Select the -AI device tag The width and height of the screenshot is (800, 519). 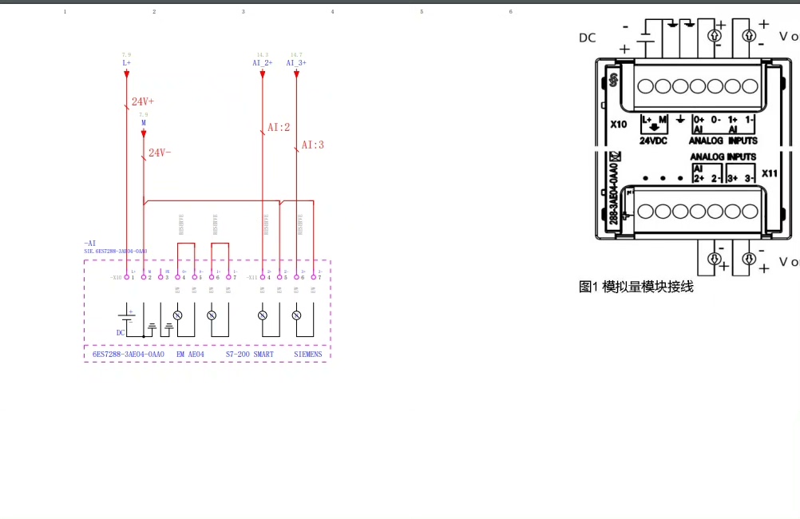click(89, 244)
